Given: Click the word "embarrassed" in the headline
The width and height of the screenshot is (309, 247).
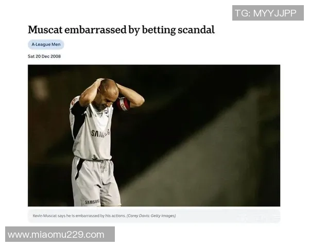Looking at the screenshot, I should [x=95, y=30].
